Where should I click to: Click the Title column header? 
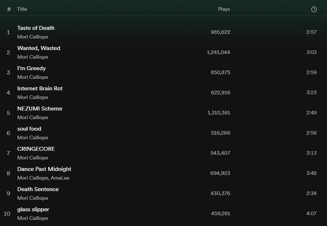point(22,9)
